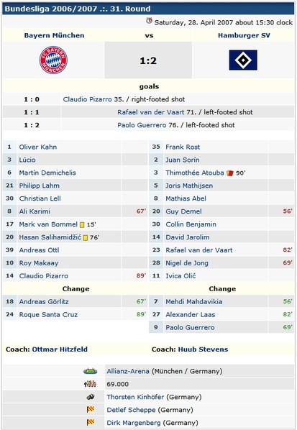Click the flag icon beside Dirk Margenberg
The height and width of the screenshot is (430, 297).
(91, 422)
